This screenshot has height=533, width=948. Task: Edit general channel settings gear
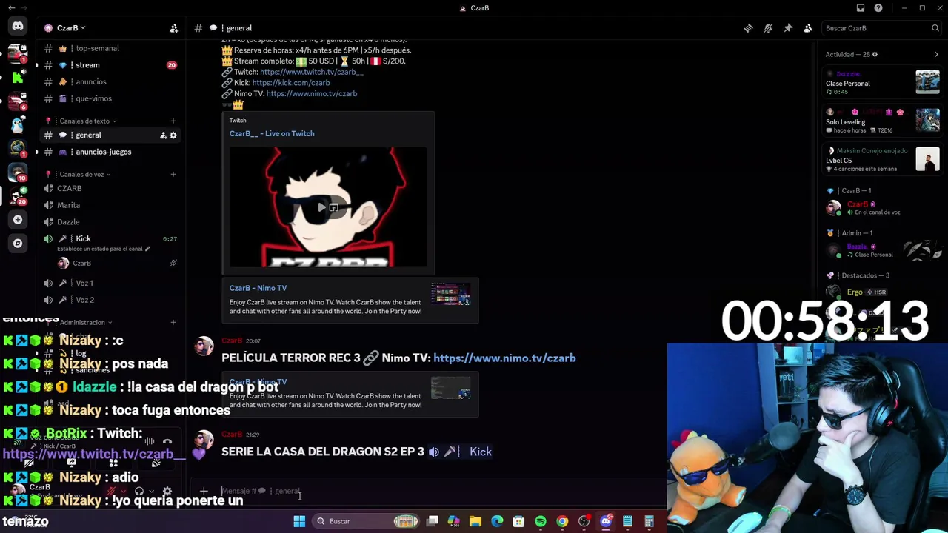[x=173, y=135]
